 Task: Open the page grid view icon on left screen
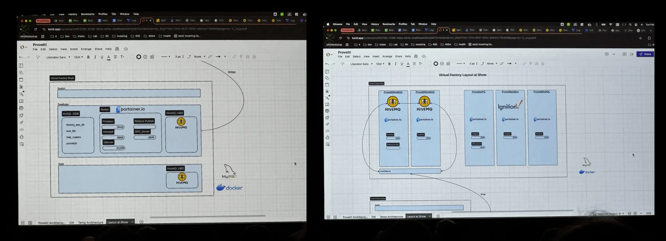click(x=30, y=223)
